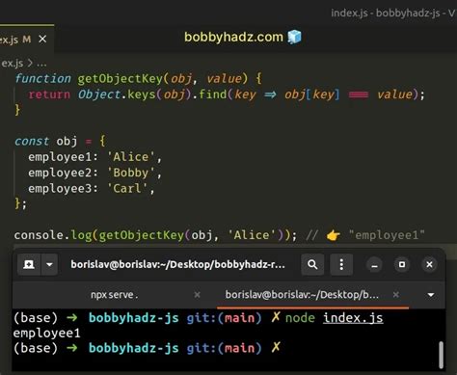Click the "employee1" comment text
457x375 pixels.
coord(387,235)
